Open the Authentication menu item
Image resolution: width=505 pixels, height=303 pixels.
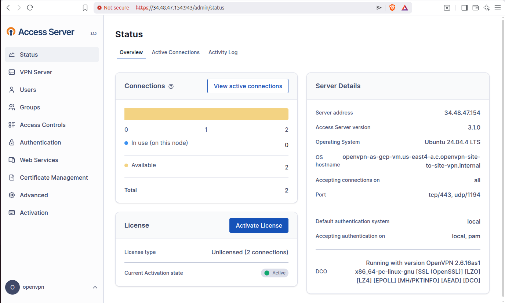tap(52, 142)
